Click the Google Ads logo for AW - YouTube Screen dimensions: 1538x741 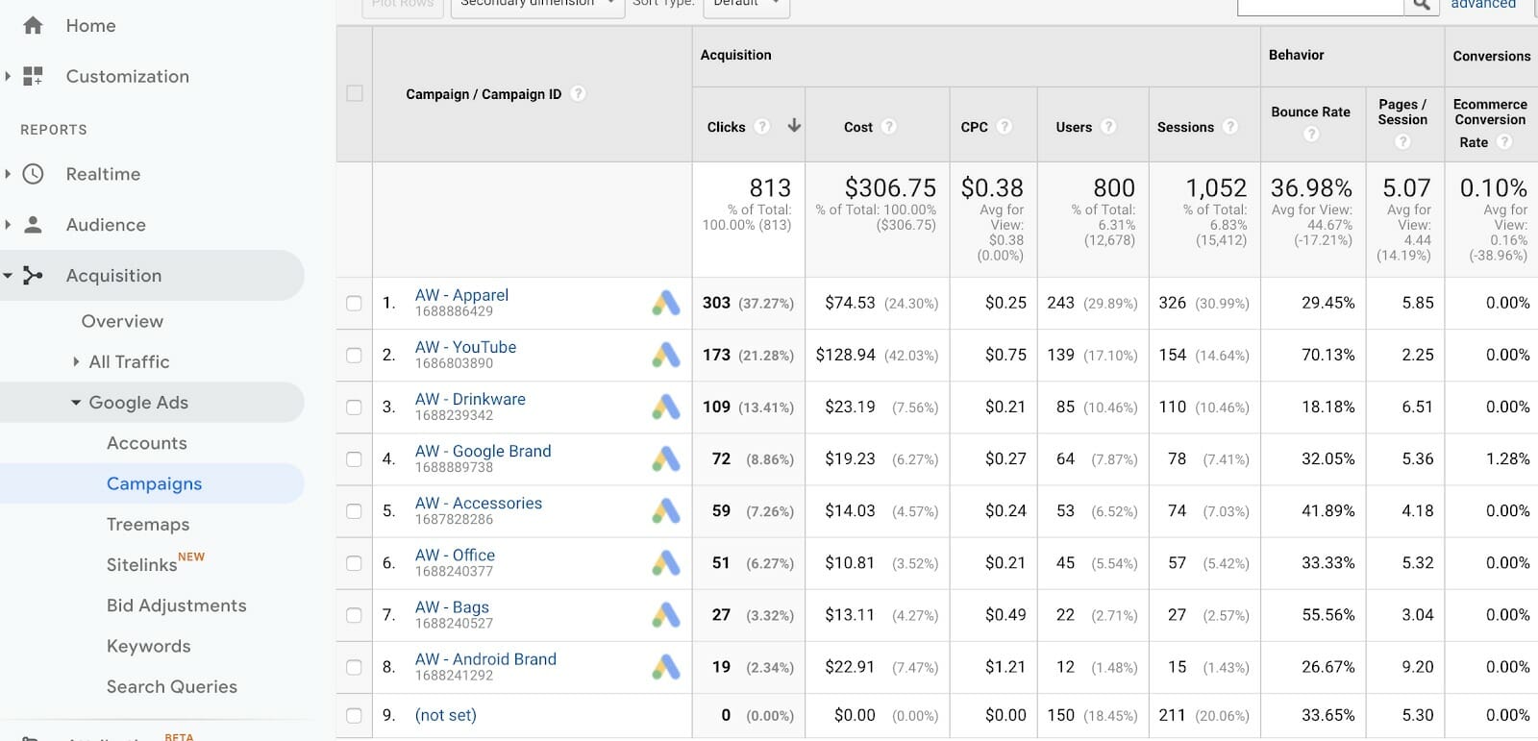[x=666, y=355]
